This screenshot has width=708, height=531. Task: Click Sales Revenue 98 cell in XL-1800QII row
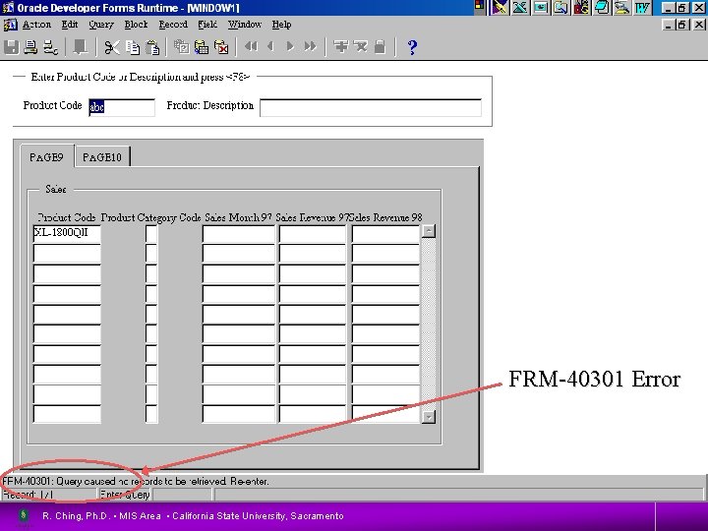(385, 234)
